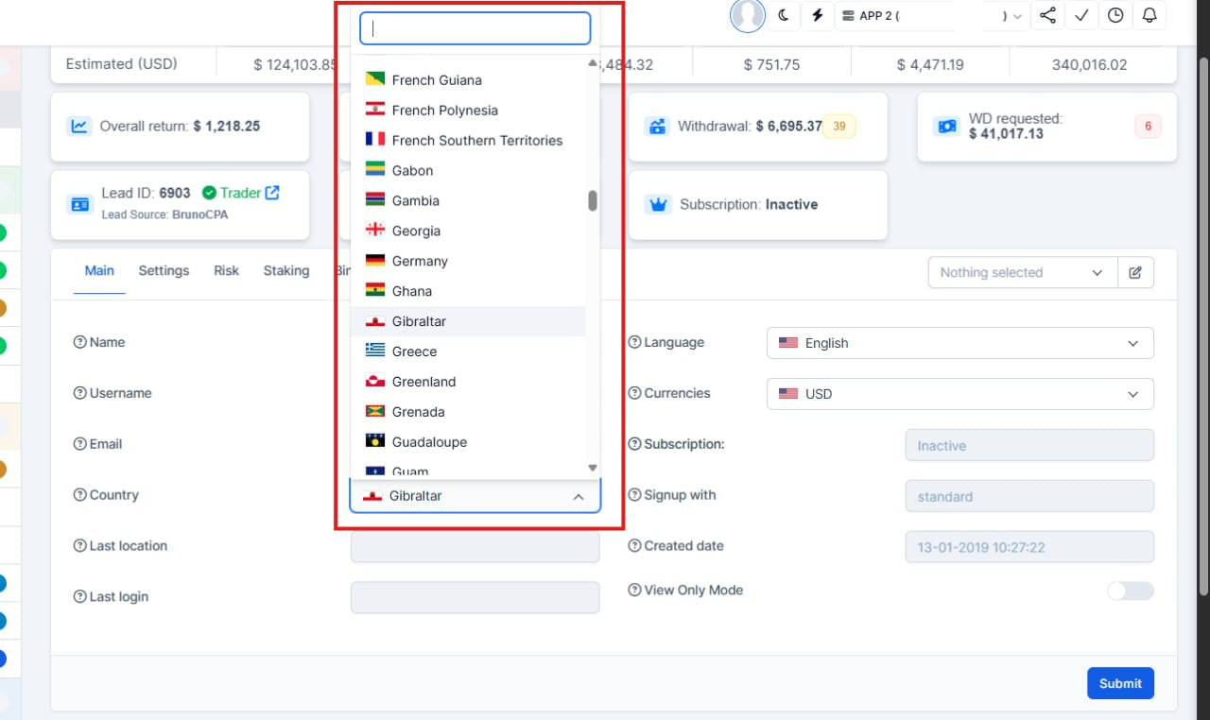Select Gabon from the country list
The width and height of the screenshot is (1210, 720).
[468, 171]
